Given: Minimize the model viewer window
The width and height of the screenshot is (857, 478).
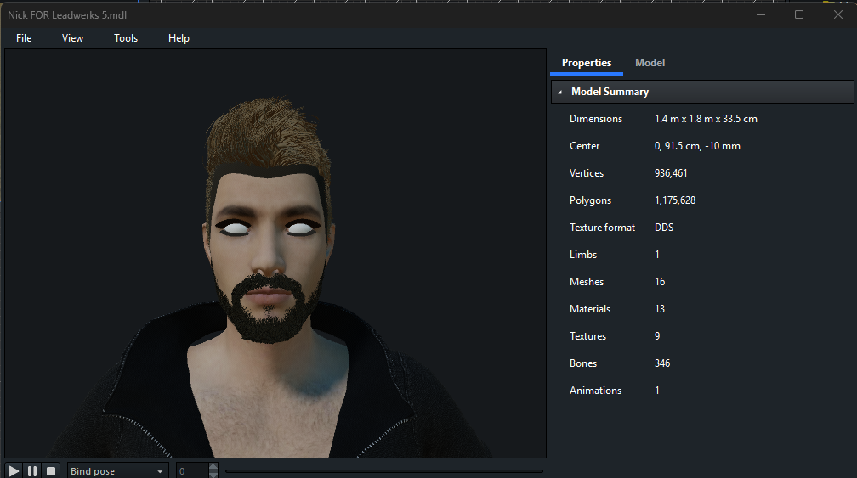Looking at the screenshot, I should [760, 14].
